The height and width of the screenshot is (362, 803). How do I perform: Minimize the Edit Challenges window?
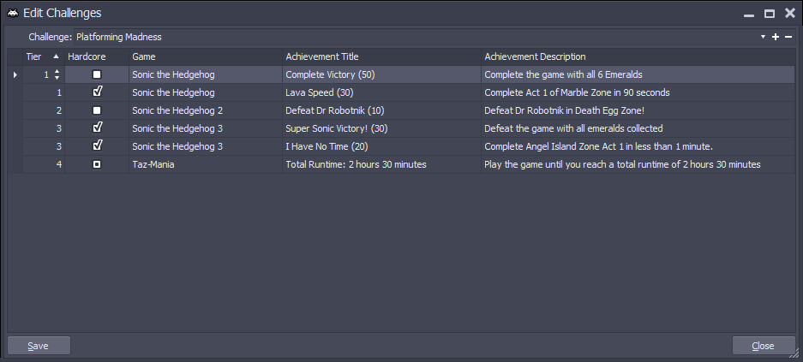(x=749, y=14)
